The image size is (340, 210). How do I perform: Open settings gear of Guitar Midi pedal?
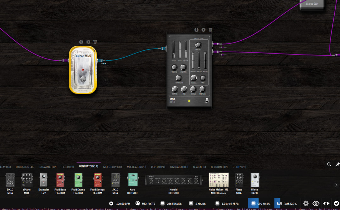[88, 42]
